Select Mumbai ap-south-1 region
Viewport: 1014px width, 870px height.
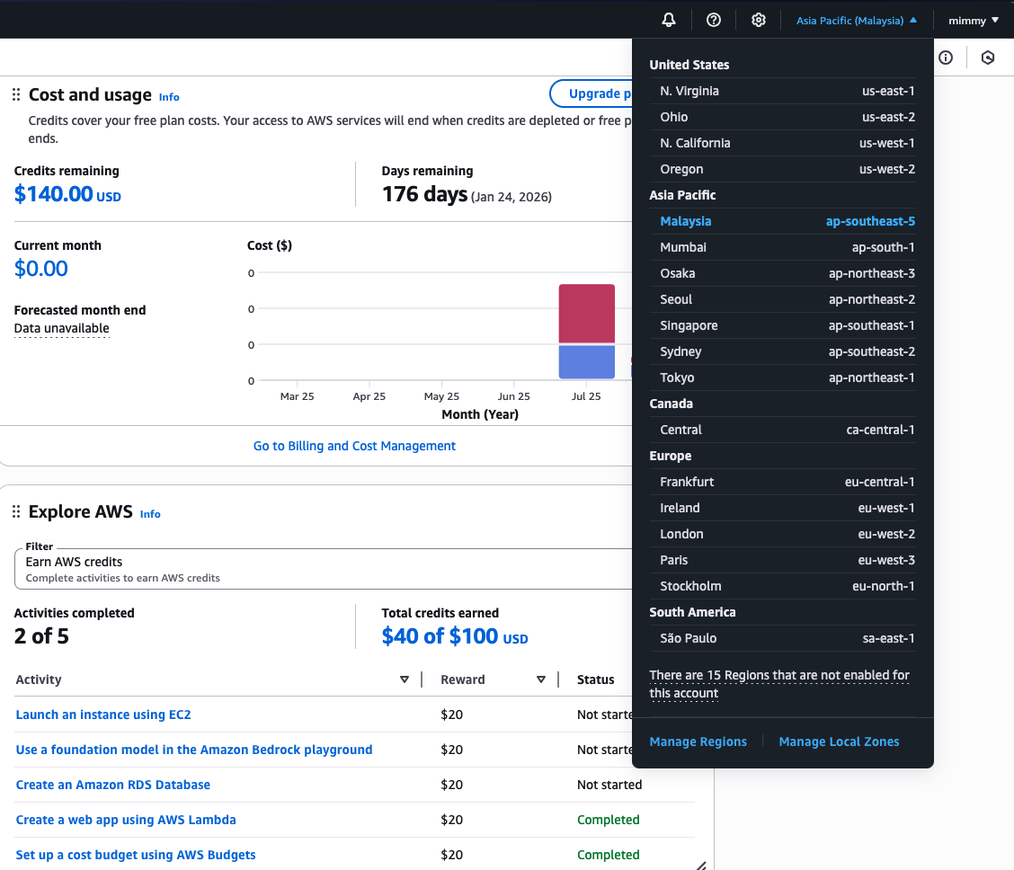tap(782, 247)
